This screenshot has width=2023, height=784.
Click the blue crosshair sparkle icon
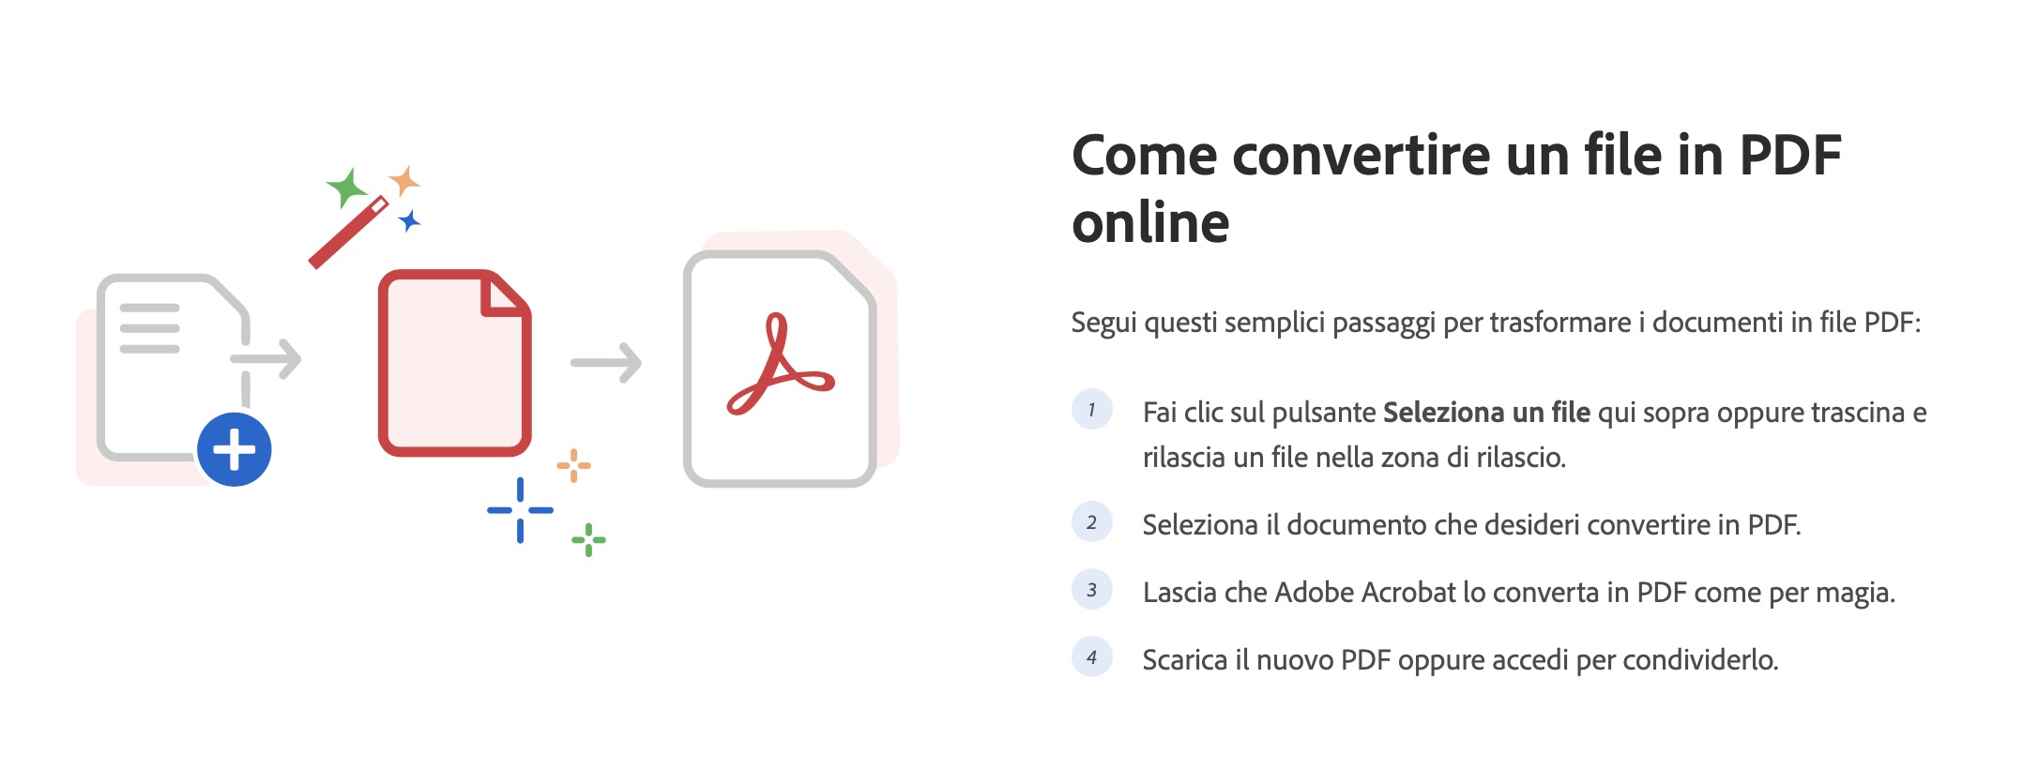click(520, 510)
